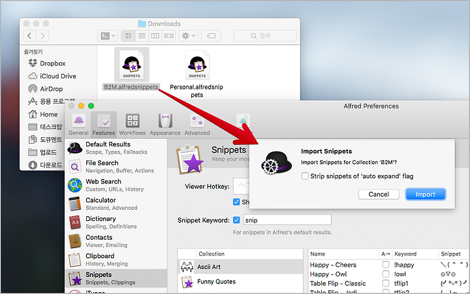
Task: Click the !owl keyword cell
Action: [400, 274]
